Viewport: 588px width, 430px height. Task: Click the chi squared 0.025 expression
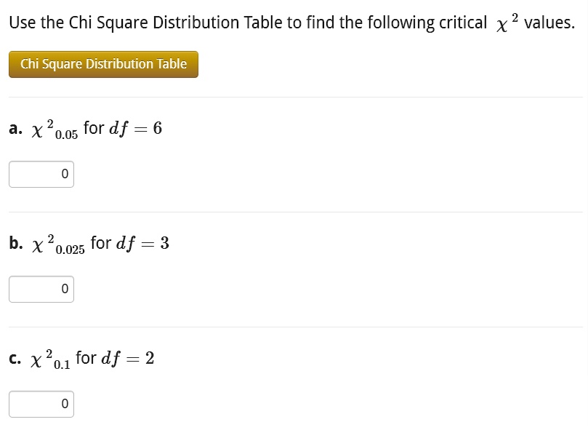(55, 244)
